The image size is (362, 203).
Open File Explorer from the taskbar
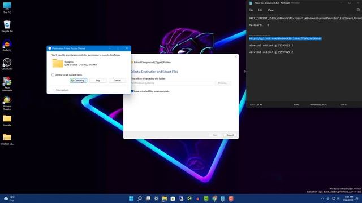click(165, 198)
